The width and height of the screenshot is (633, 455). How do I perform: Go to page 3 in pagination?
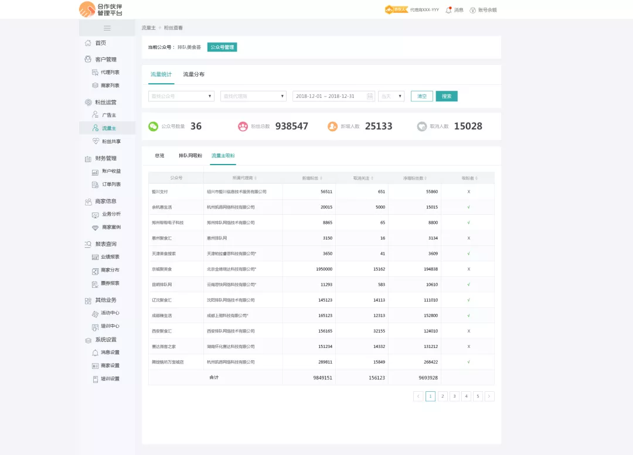[454, 396]
